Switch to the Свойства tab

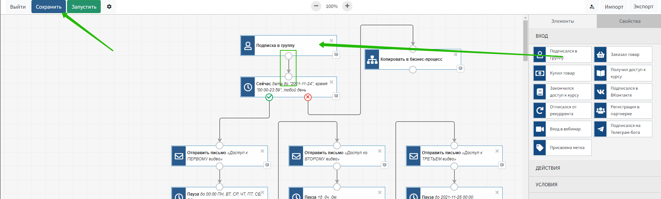coord(630,21)
